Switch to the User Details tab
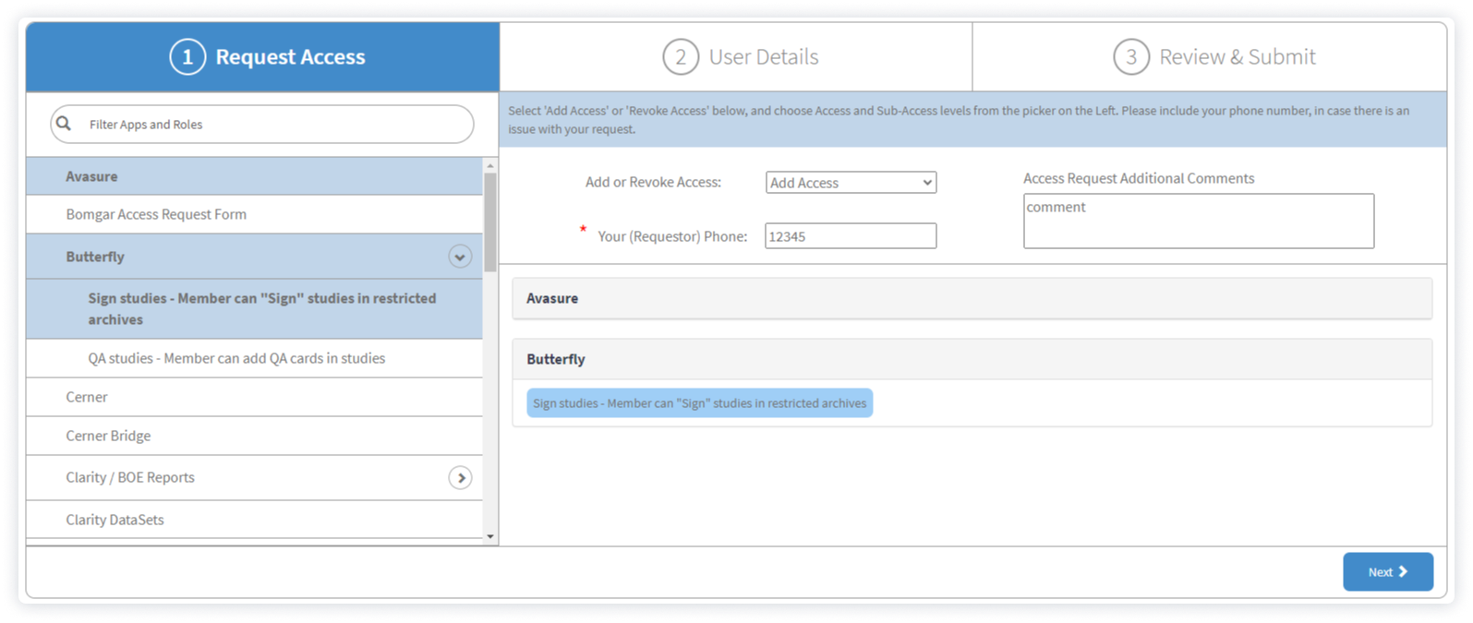The image size is (1473, 623). 736,57
